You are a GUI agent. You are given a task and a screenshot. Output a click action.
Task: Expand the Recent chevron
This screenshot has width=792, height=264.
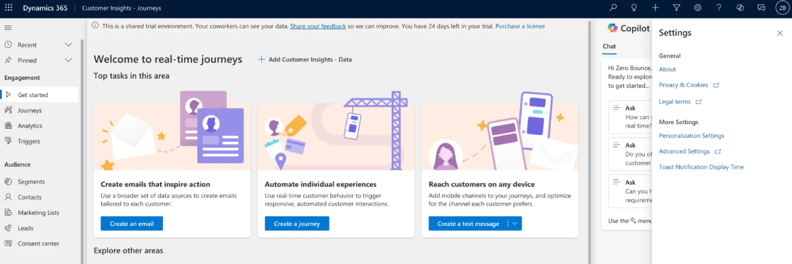[x=68, y=45]
